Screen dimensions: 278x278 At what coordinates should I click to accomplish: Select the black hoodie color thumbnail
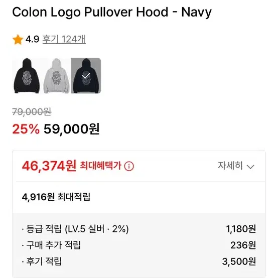[x=27, y=76]
